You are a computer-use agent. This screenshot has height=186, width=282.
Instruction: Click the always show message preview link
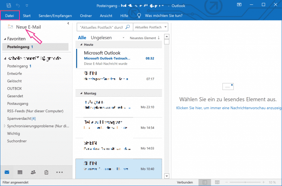pyautogui.click(x=229, y=108)
